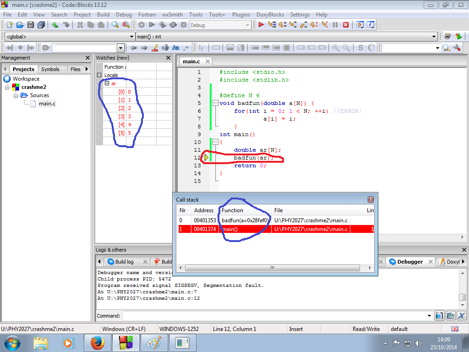The width and height of the screenshot is (469, 352).
Task: Open Firefox from the Windows taskbar
Action: click(98, 343)
